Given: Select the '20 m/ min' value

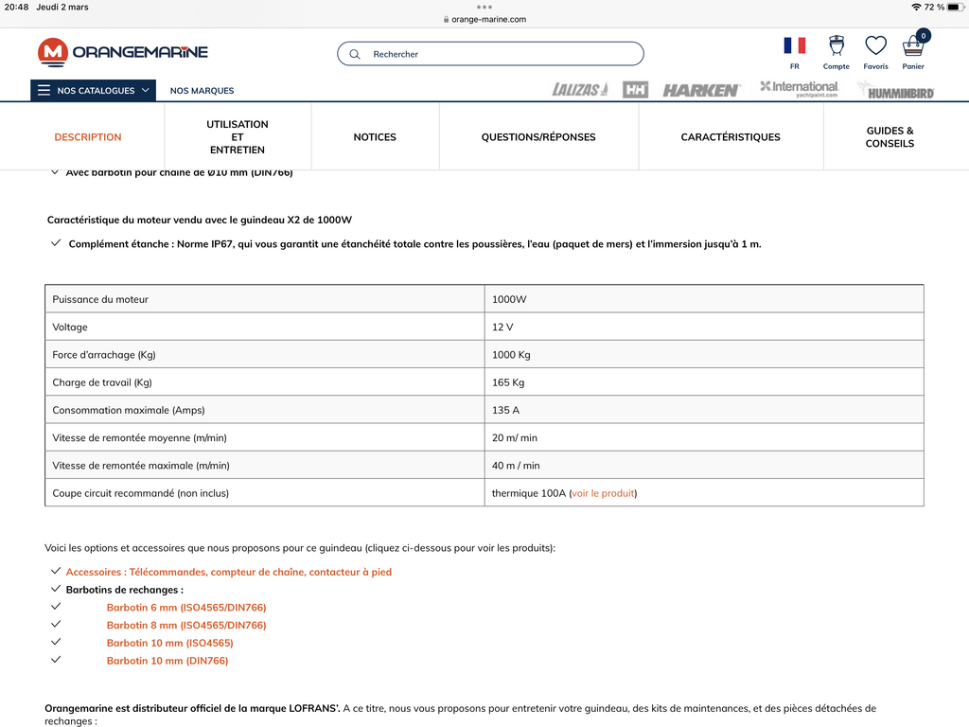Looking at the screenshot, I should click(x=515, y=437).
